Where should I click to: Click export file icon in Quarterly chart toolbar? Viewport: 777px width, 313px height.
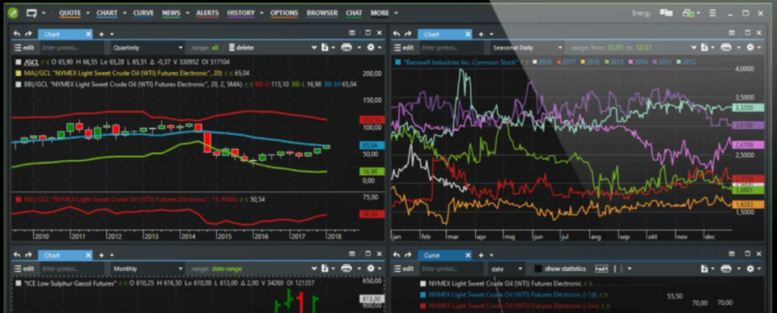click(325, 48)
